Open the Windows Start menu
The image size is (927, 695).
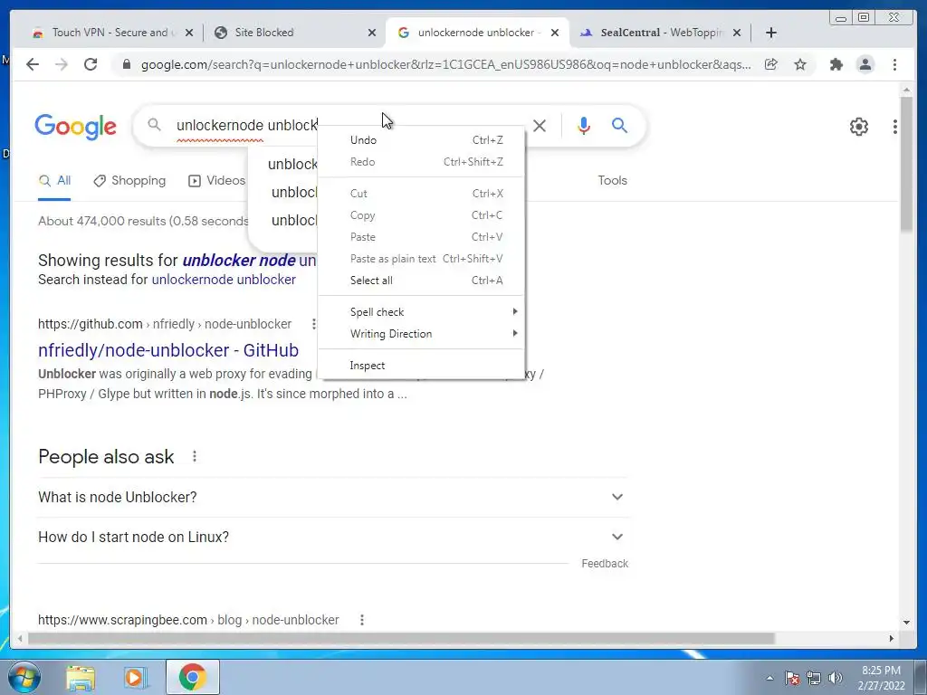point(23,677)
